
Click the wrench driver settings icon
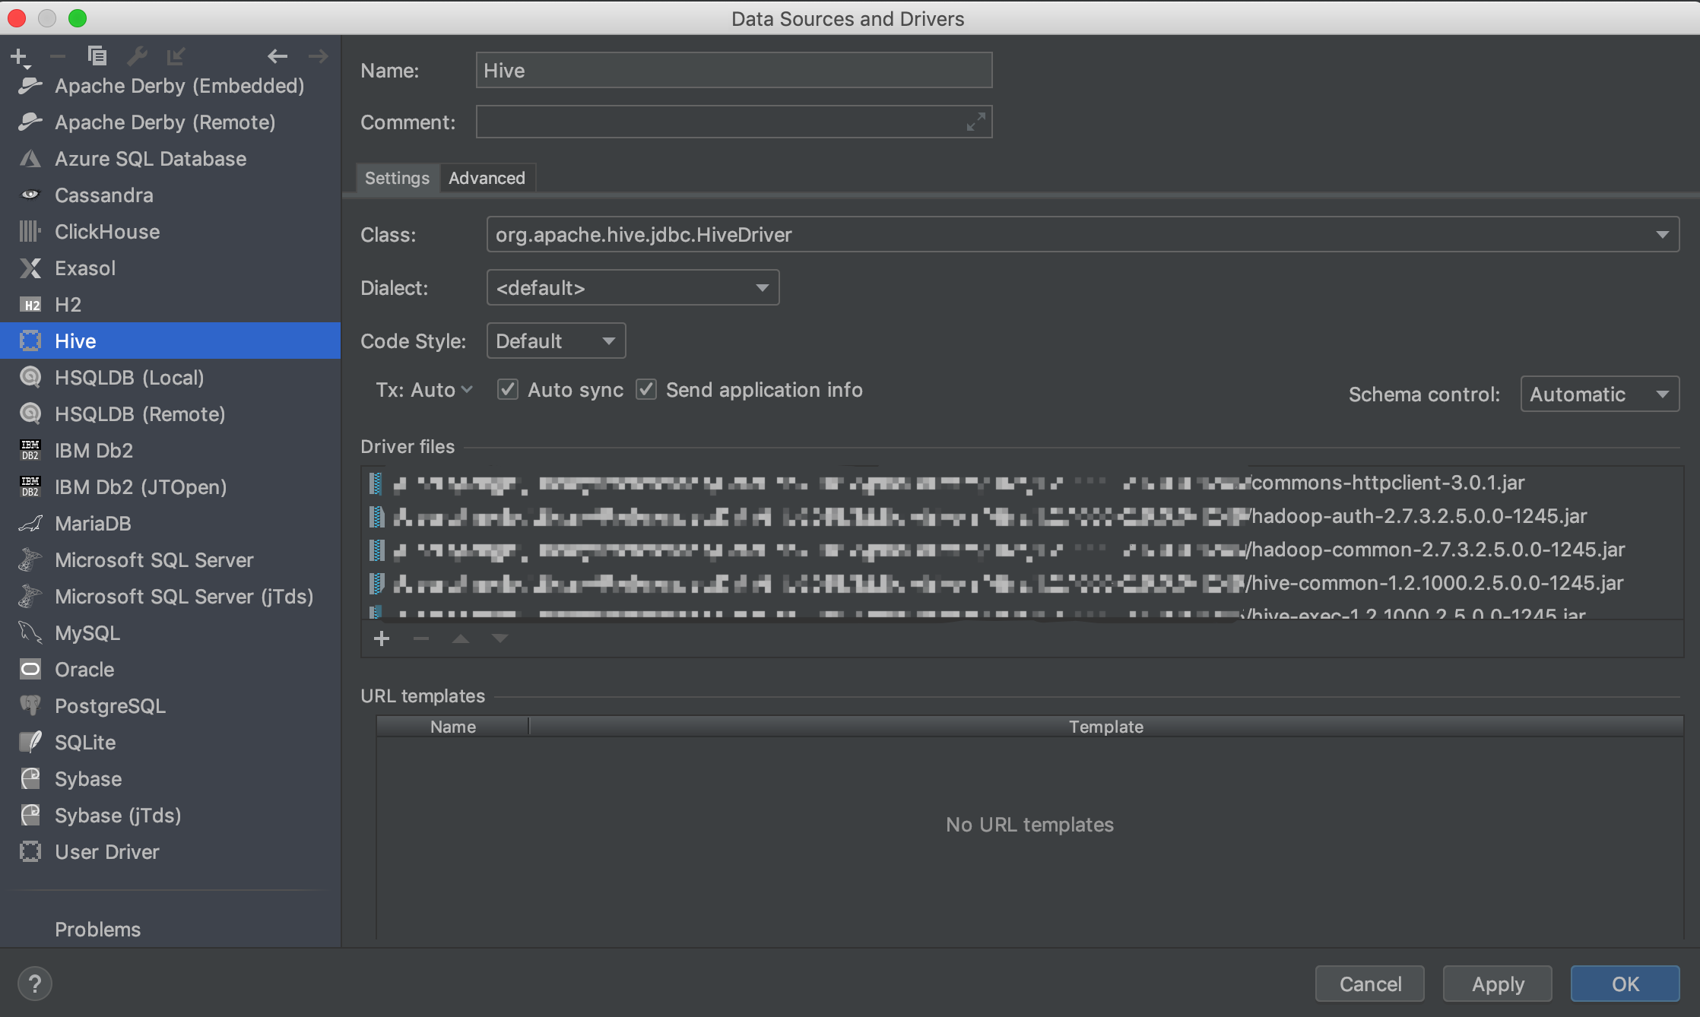click(137, 56)
